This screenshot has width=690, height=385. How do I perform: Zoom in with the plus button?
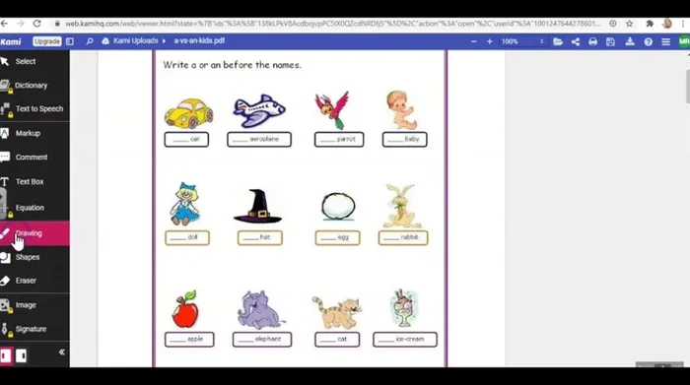[489, 41]
